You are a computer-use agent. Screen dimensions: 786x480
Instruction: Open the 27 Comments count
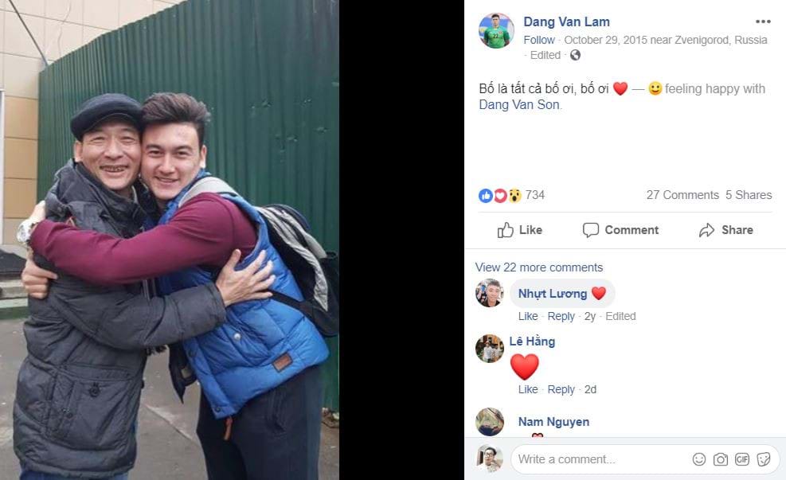tap(682, 195)
